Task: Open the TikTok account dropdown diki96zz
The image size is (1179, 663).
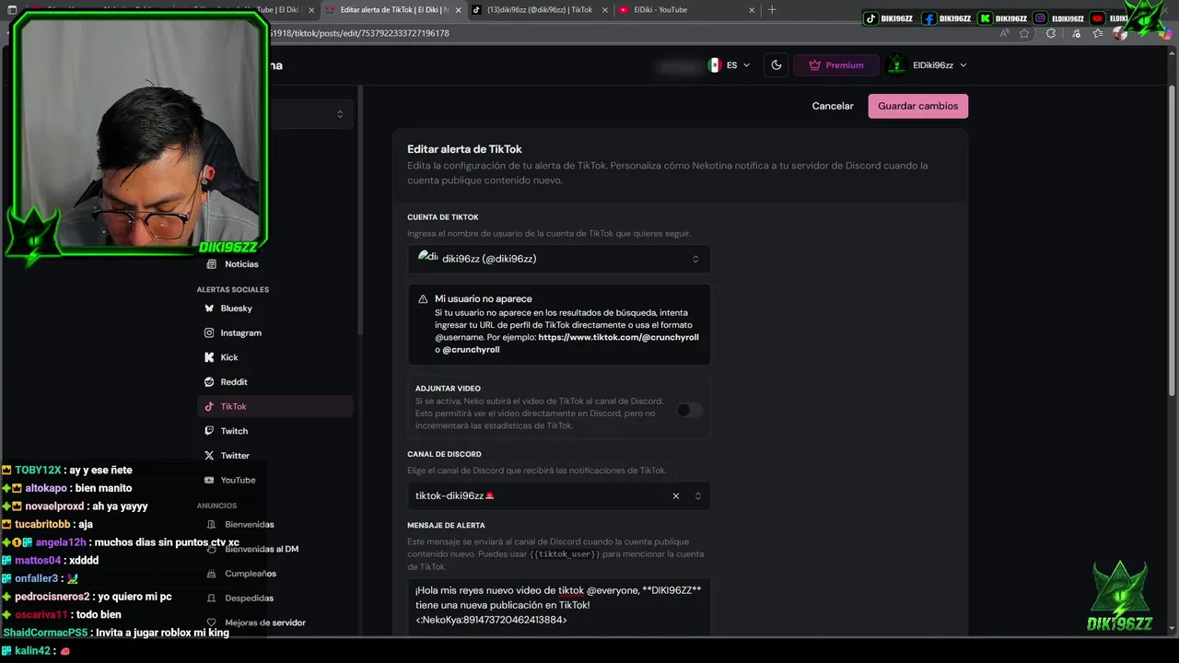Action: pos(559,259)
